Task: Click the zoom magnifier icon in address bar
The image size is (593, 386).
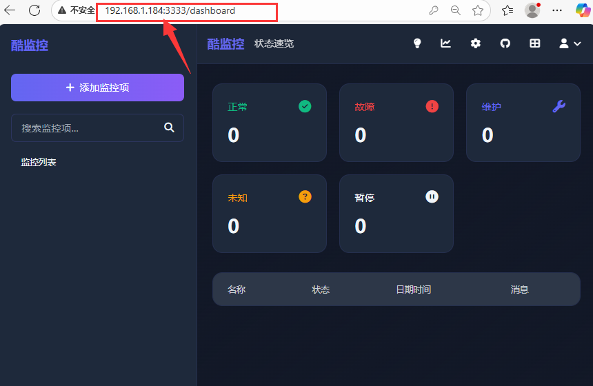Action: (456, 10)
